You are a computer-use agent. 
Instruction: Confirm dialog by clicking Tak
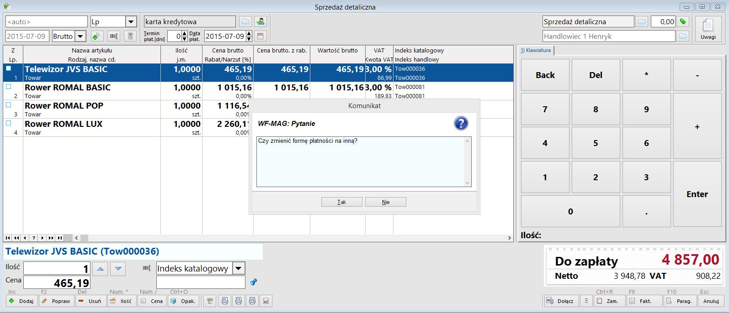341,202
